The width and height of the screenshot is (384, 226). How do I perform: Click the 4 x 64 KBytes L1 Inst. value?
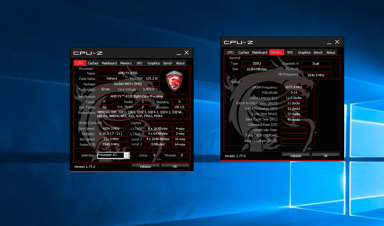(158, 134)
